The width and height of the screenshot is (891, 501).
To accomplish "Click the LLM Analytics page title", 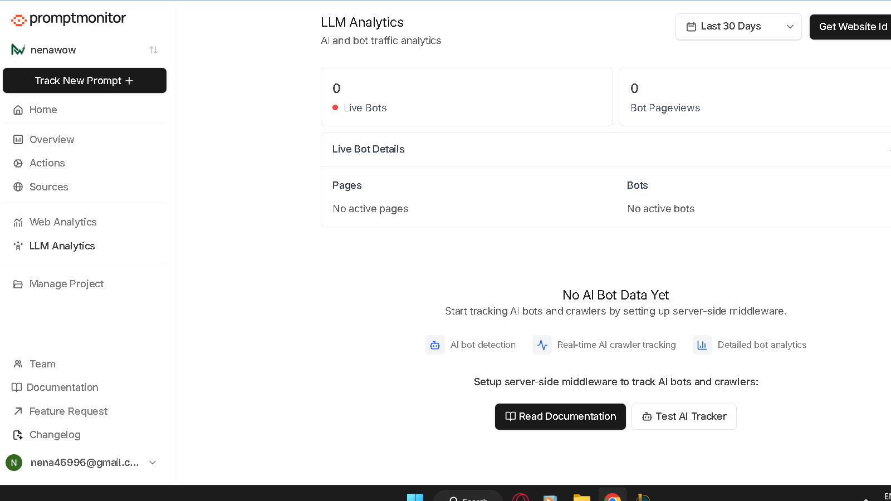I will point(362,22).
